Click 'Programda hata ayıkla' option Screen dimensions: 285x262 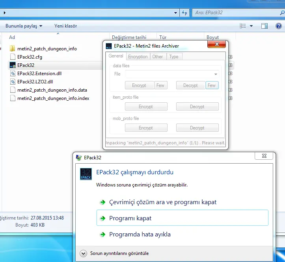[140, 234]
